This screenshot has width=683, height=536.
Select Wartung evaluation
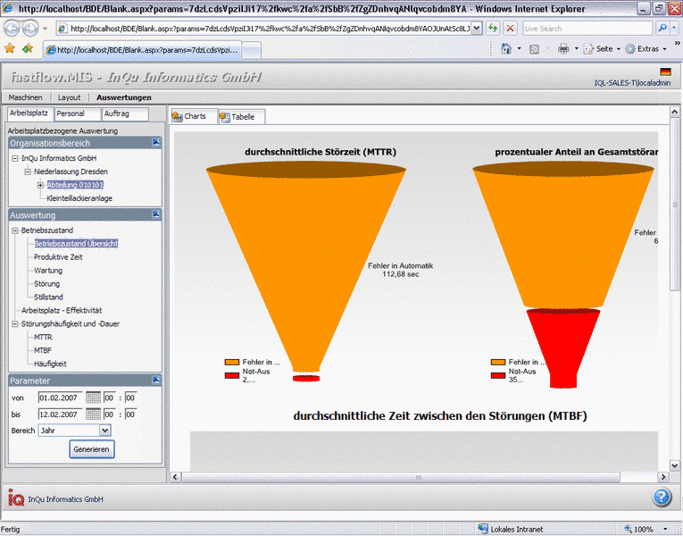tap(48, 271)
